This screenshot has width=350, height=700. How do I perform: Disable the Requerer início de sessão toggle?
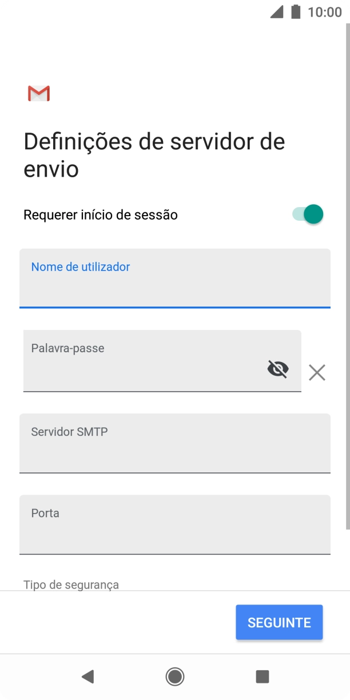pos(308,214)
